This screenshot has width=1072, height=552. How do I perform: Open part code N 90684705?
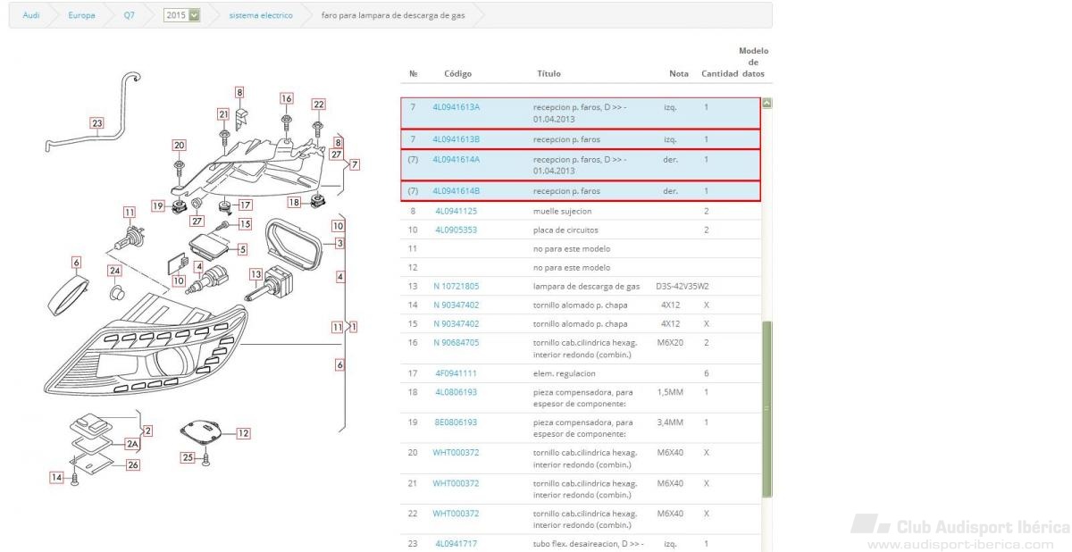click(x=456, y=342)
